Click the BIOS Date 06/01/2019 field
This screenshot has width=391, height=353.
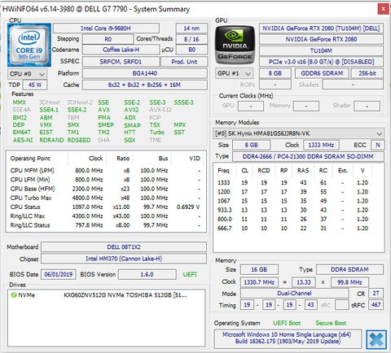(59, 274)
